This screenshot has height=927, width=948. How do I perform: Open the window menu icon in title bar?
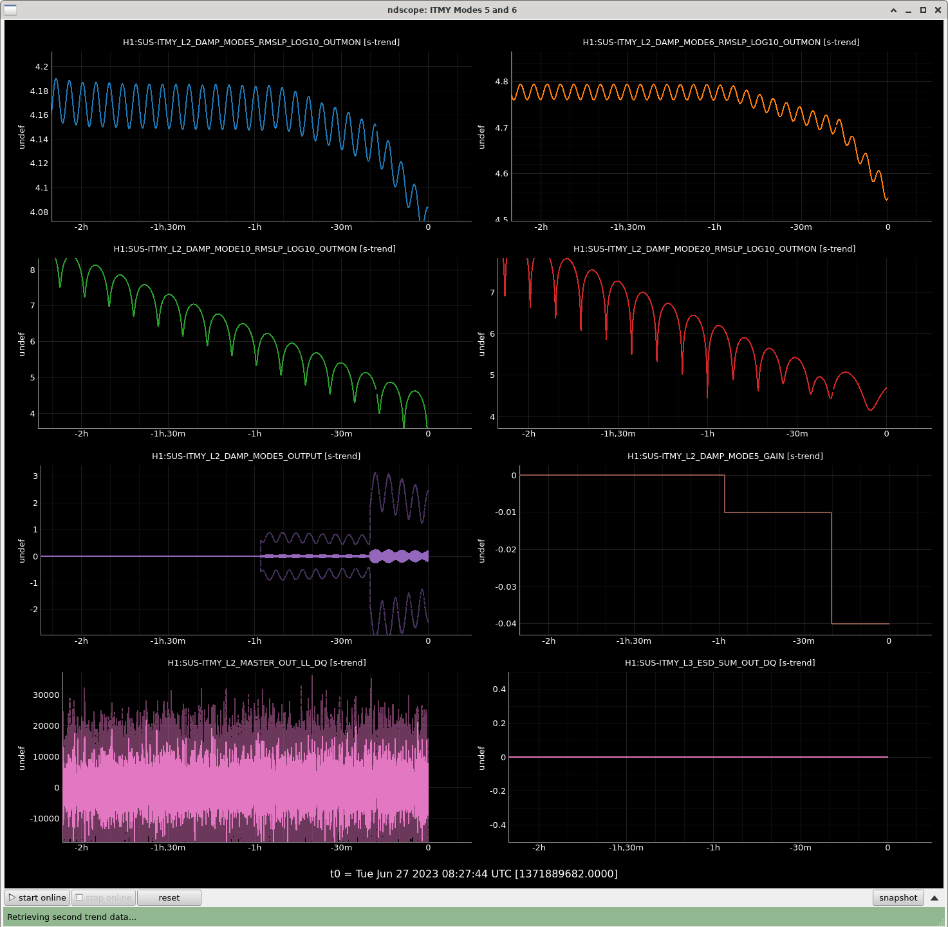point(10,10)
